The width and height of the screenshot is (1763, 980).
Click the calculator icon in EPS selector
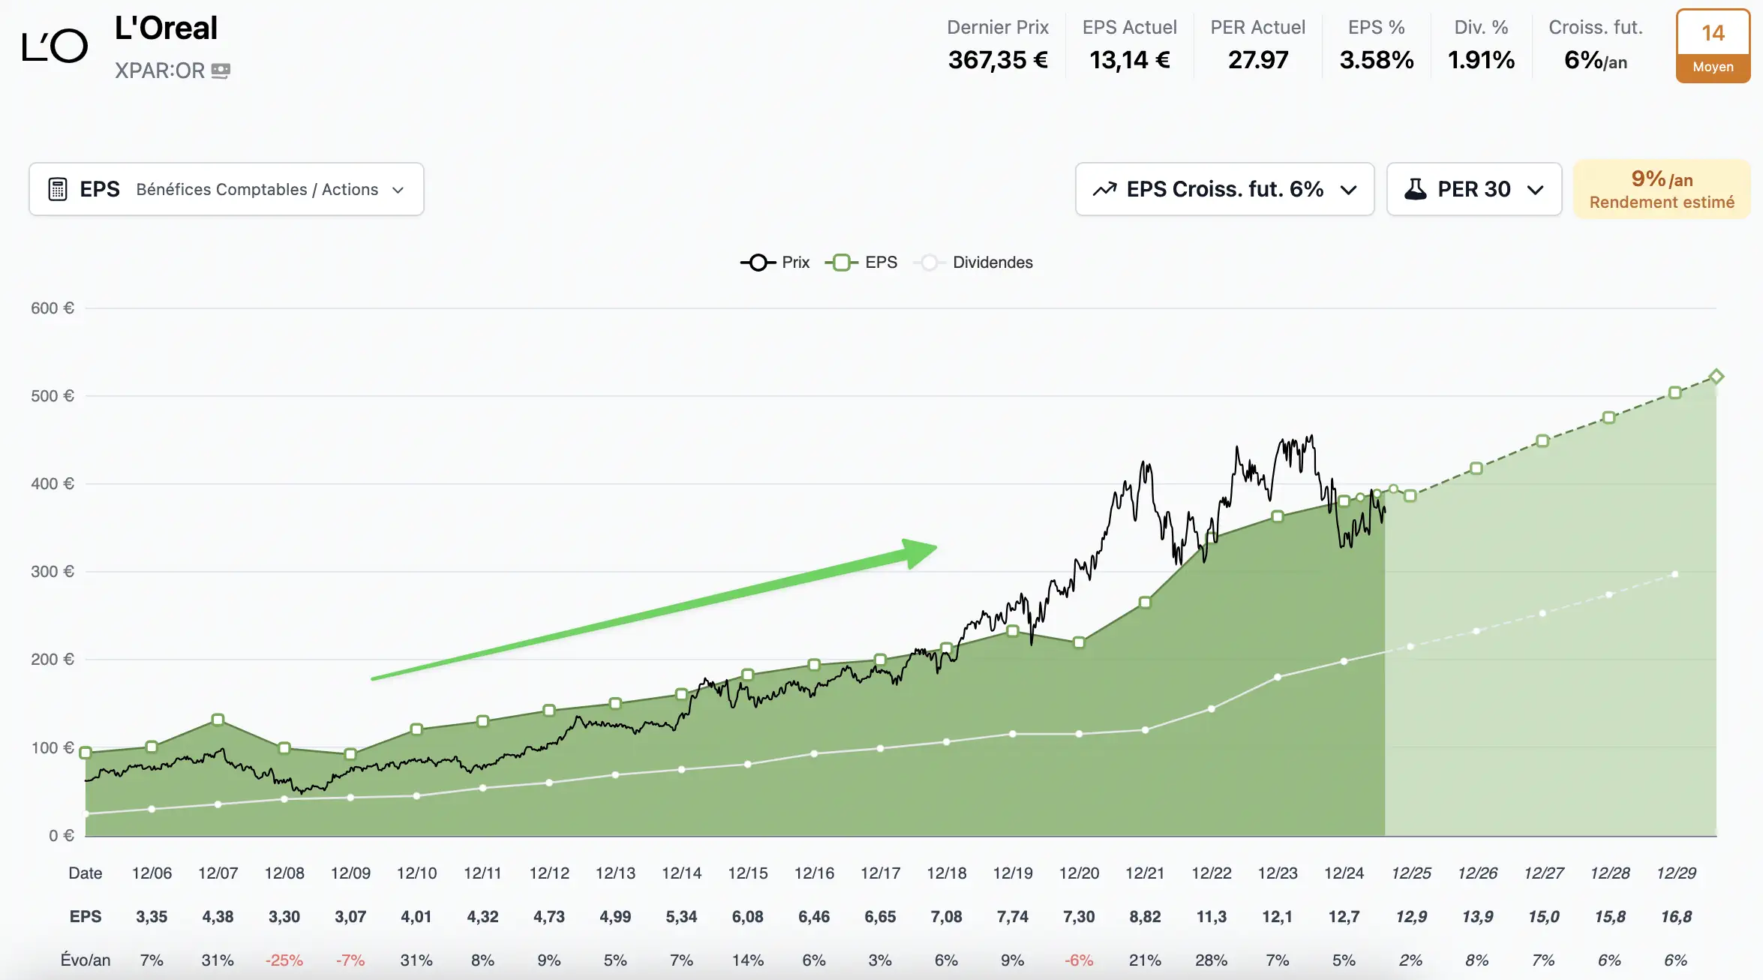(x=58, y=189)
